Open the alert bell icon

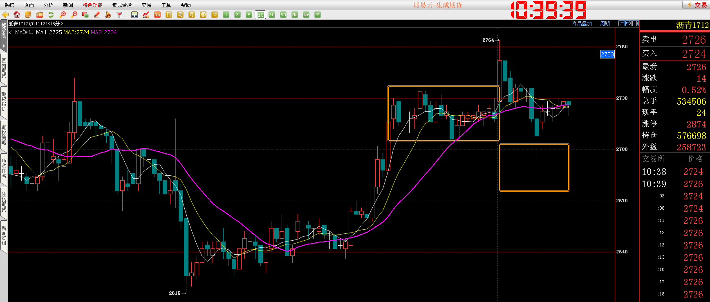tap(108, 15)
